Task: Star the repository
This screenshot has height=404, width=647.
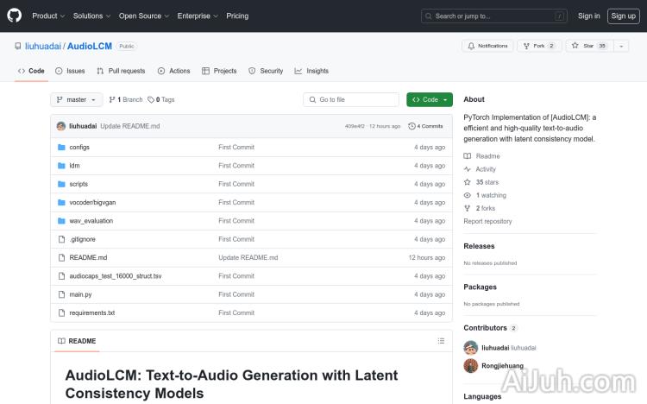Action: [x=589, y=46]
